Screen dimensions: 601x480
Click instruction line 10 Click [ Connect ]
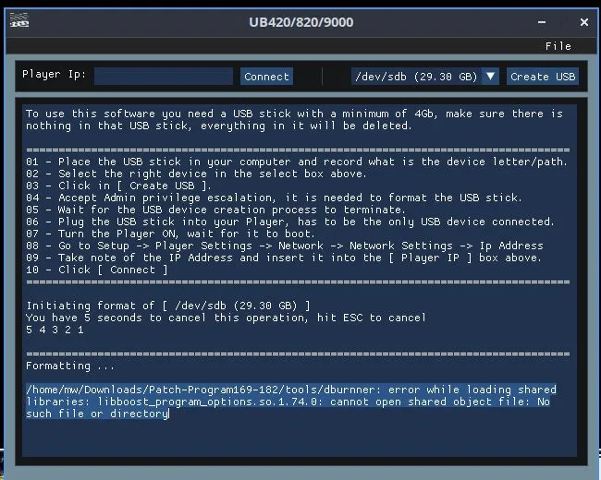click(x=97, y=270)
